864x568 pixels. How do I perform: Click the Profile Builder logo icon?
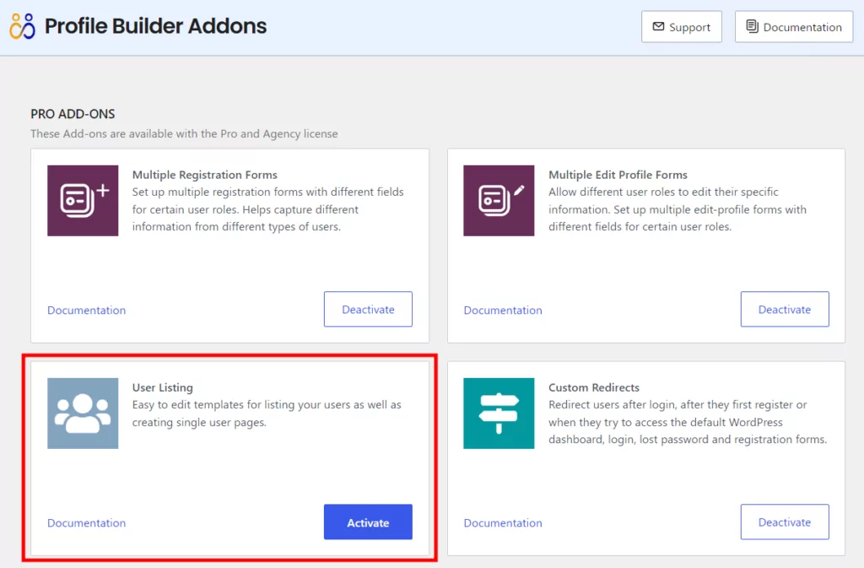(23, 26)
